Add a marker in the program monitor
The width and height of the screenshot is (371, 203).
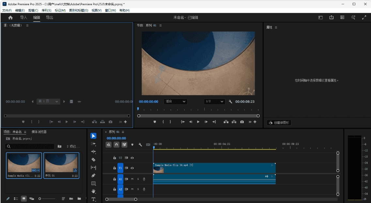[x=154, y=122]
